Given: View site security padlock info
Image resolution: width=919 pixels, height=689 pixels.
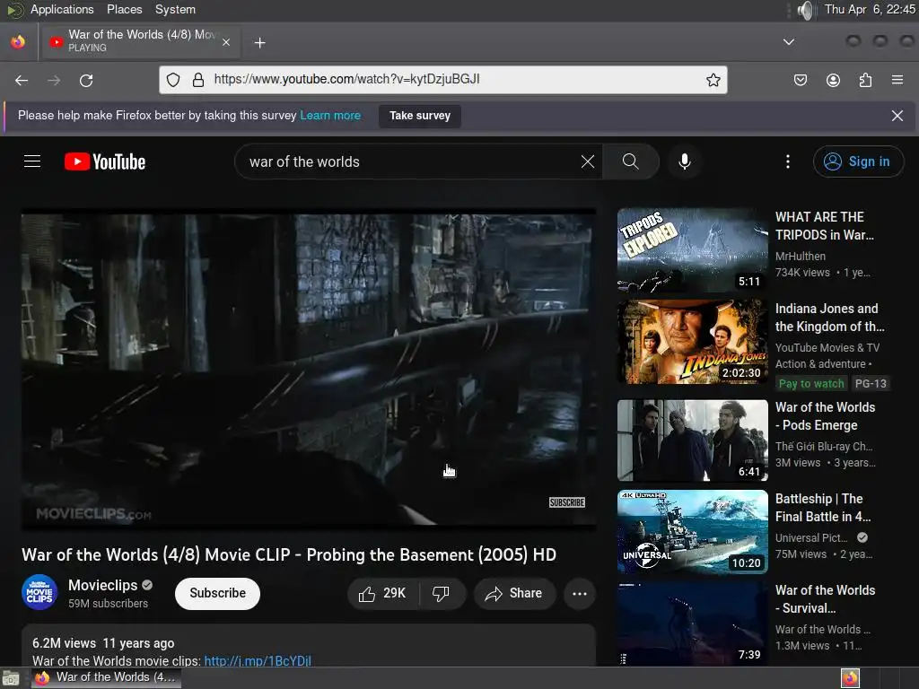Looking at the screenshot, I should (198, 80).
